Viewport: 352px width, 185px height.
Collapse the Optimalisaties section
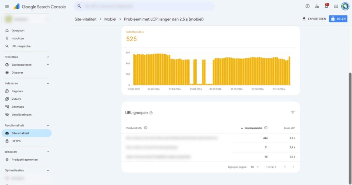click(x=48, y=171)
